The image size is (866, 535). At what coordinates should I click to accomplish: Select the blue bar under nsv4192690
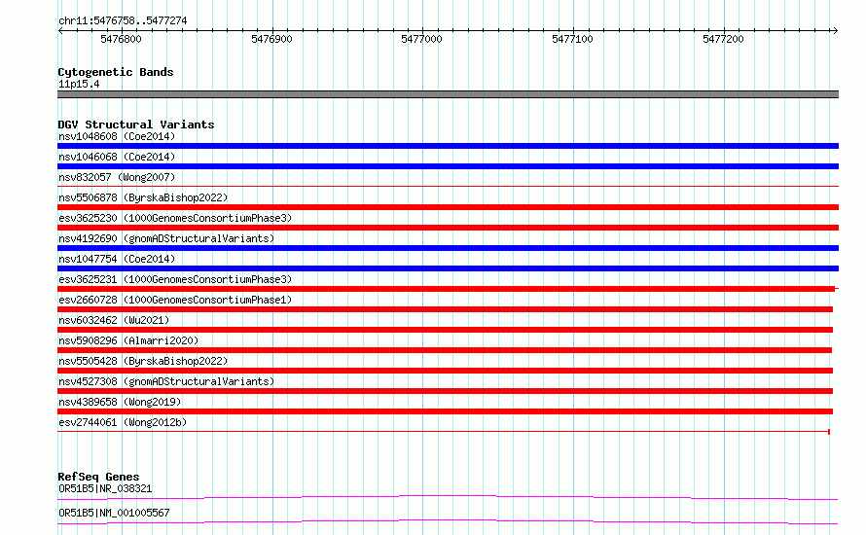click(448, 248)
